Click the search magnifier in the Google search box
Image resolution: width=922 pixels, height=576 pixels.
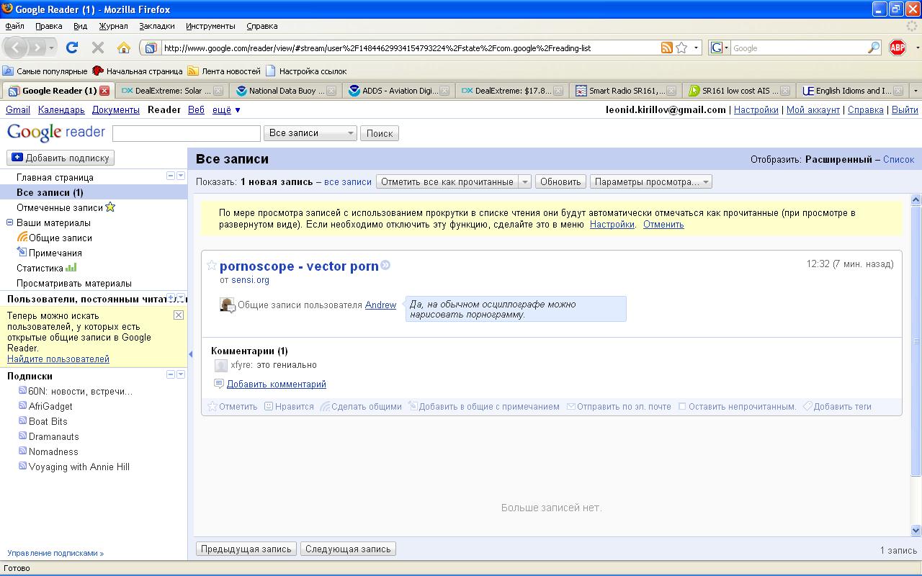(x=874, y=48)
